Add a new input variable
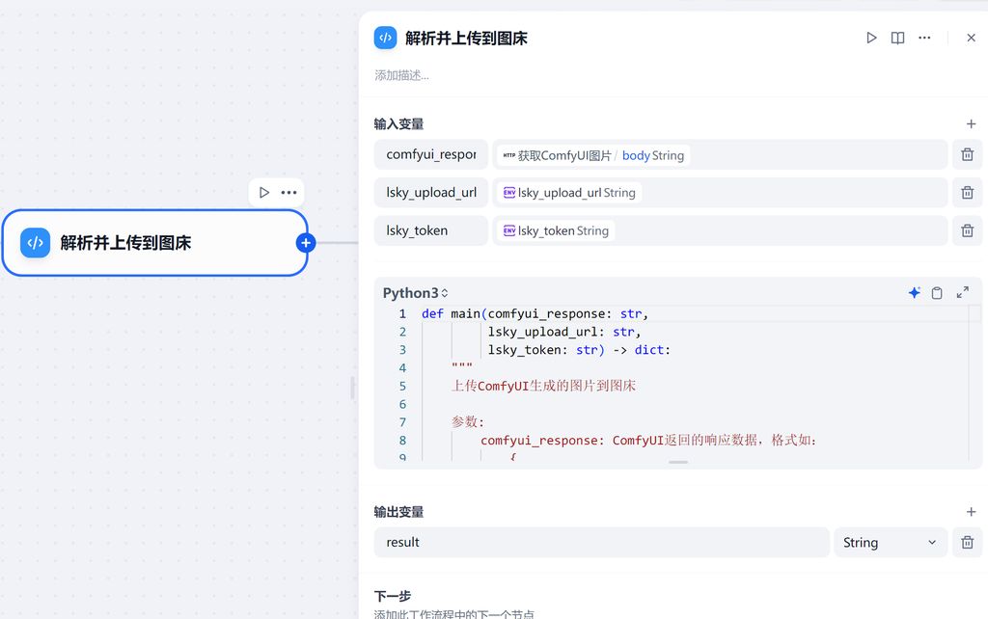The height and width of the screenshot is (619, 988). coord(971,124)
